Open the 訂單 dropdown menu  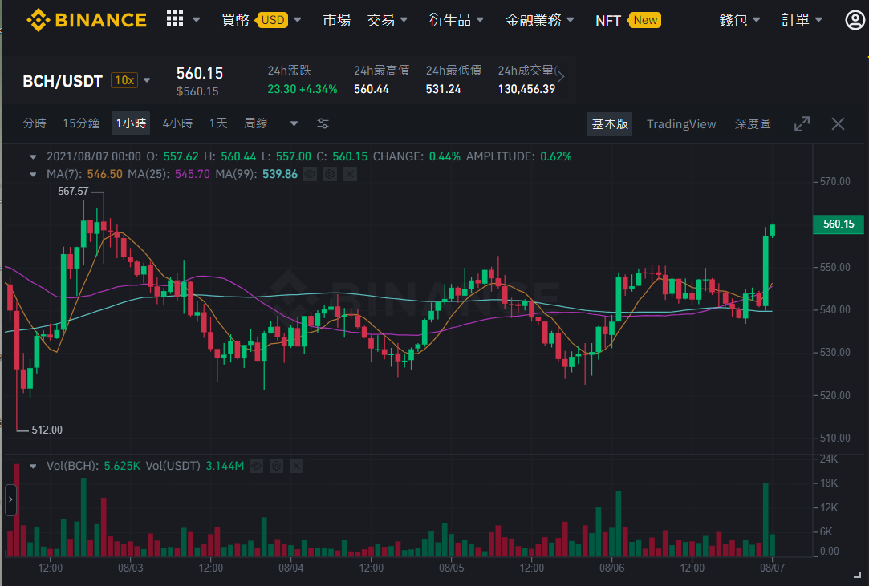pos(802,21)
